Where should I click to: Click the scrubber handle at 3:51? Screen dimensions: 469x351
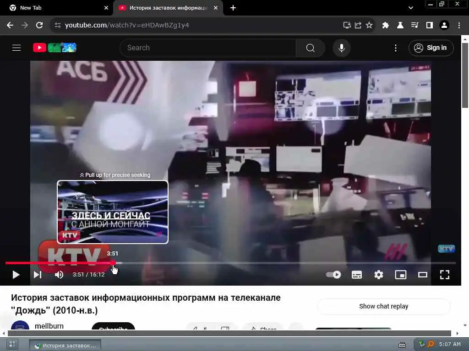[x=114, y=263]
